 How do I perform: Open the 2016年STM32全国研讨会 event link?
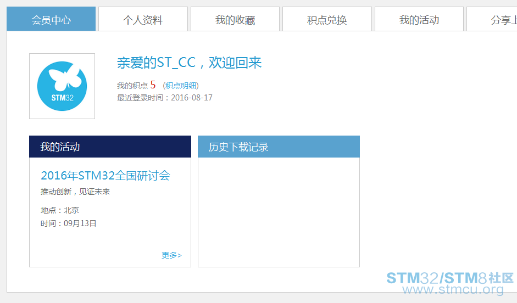pyautogui.click(x=105, y=176)
